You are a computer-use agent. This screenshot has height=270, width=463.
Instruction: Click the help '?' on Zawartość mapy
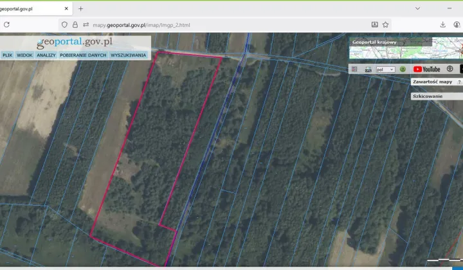459,82
